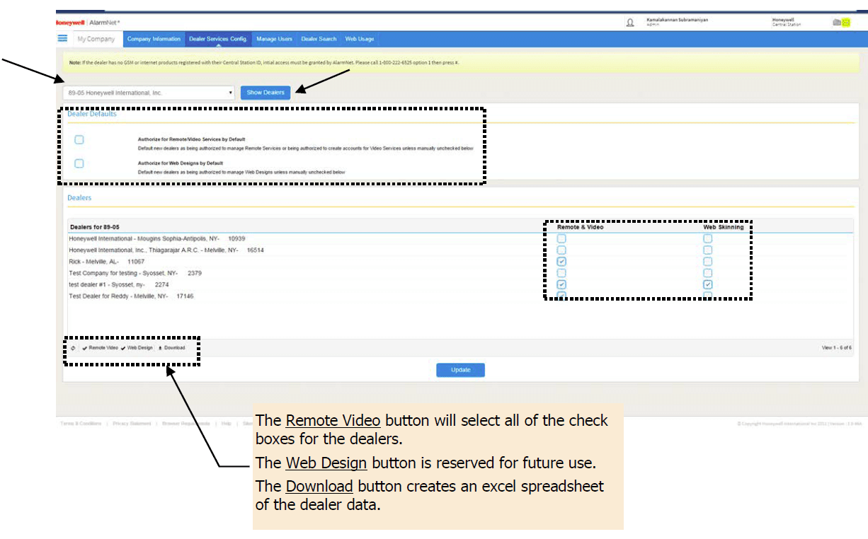868x539 pixels.
Task: Select all with Remote Video checkmark button
Action: (100, 348)
